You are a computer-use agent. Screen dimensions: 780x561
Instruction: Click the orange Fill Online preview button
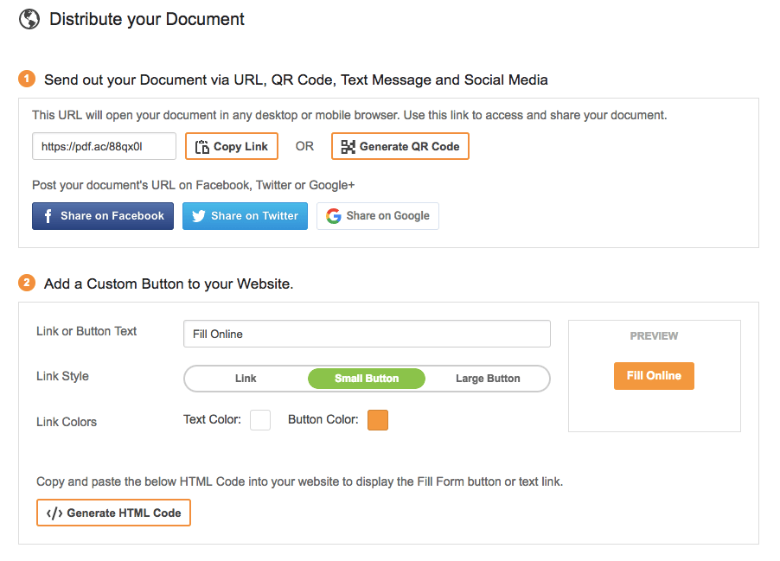[x=654, y=376]
